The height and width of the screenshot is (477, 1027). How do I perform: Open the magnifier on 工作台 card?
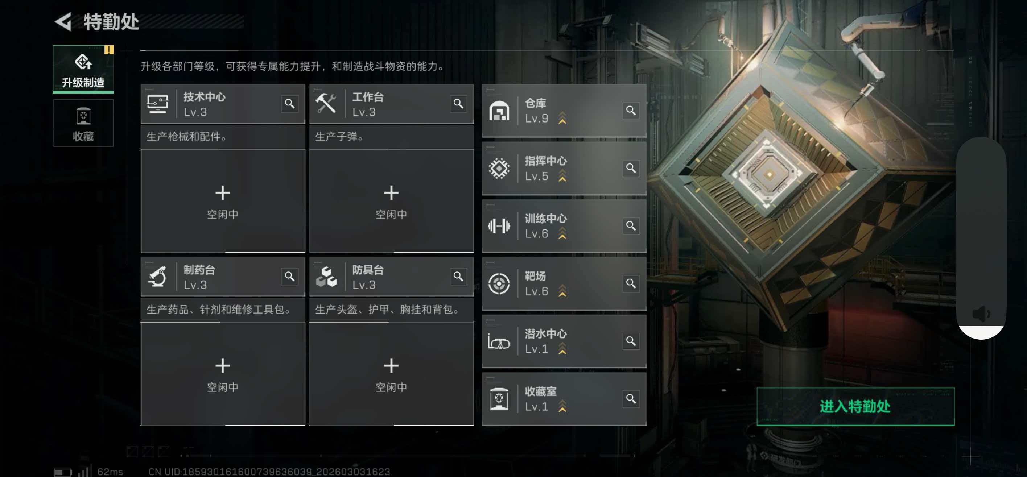[x=458, y=104]
